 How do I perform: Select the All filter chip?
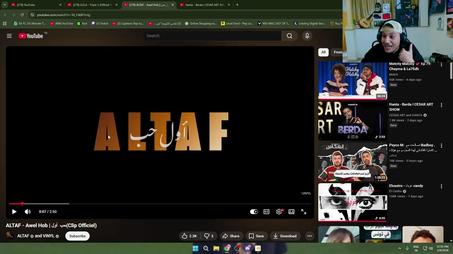click(323, 52)
